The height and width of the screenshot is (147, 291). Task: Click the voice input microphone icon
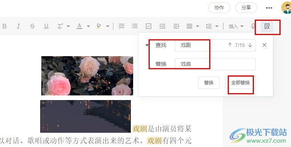click(253, 26)
